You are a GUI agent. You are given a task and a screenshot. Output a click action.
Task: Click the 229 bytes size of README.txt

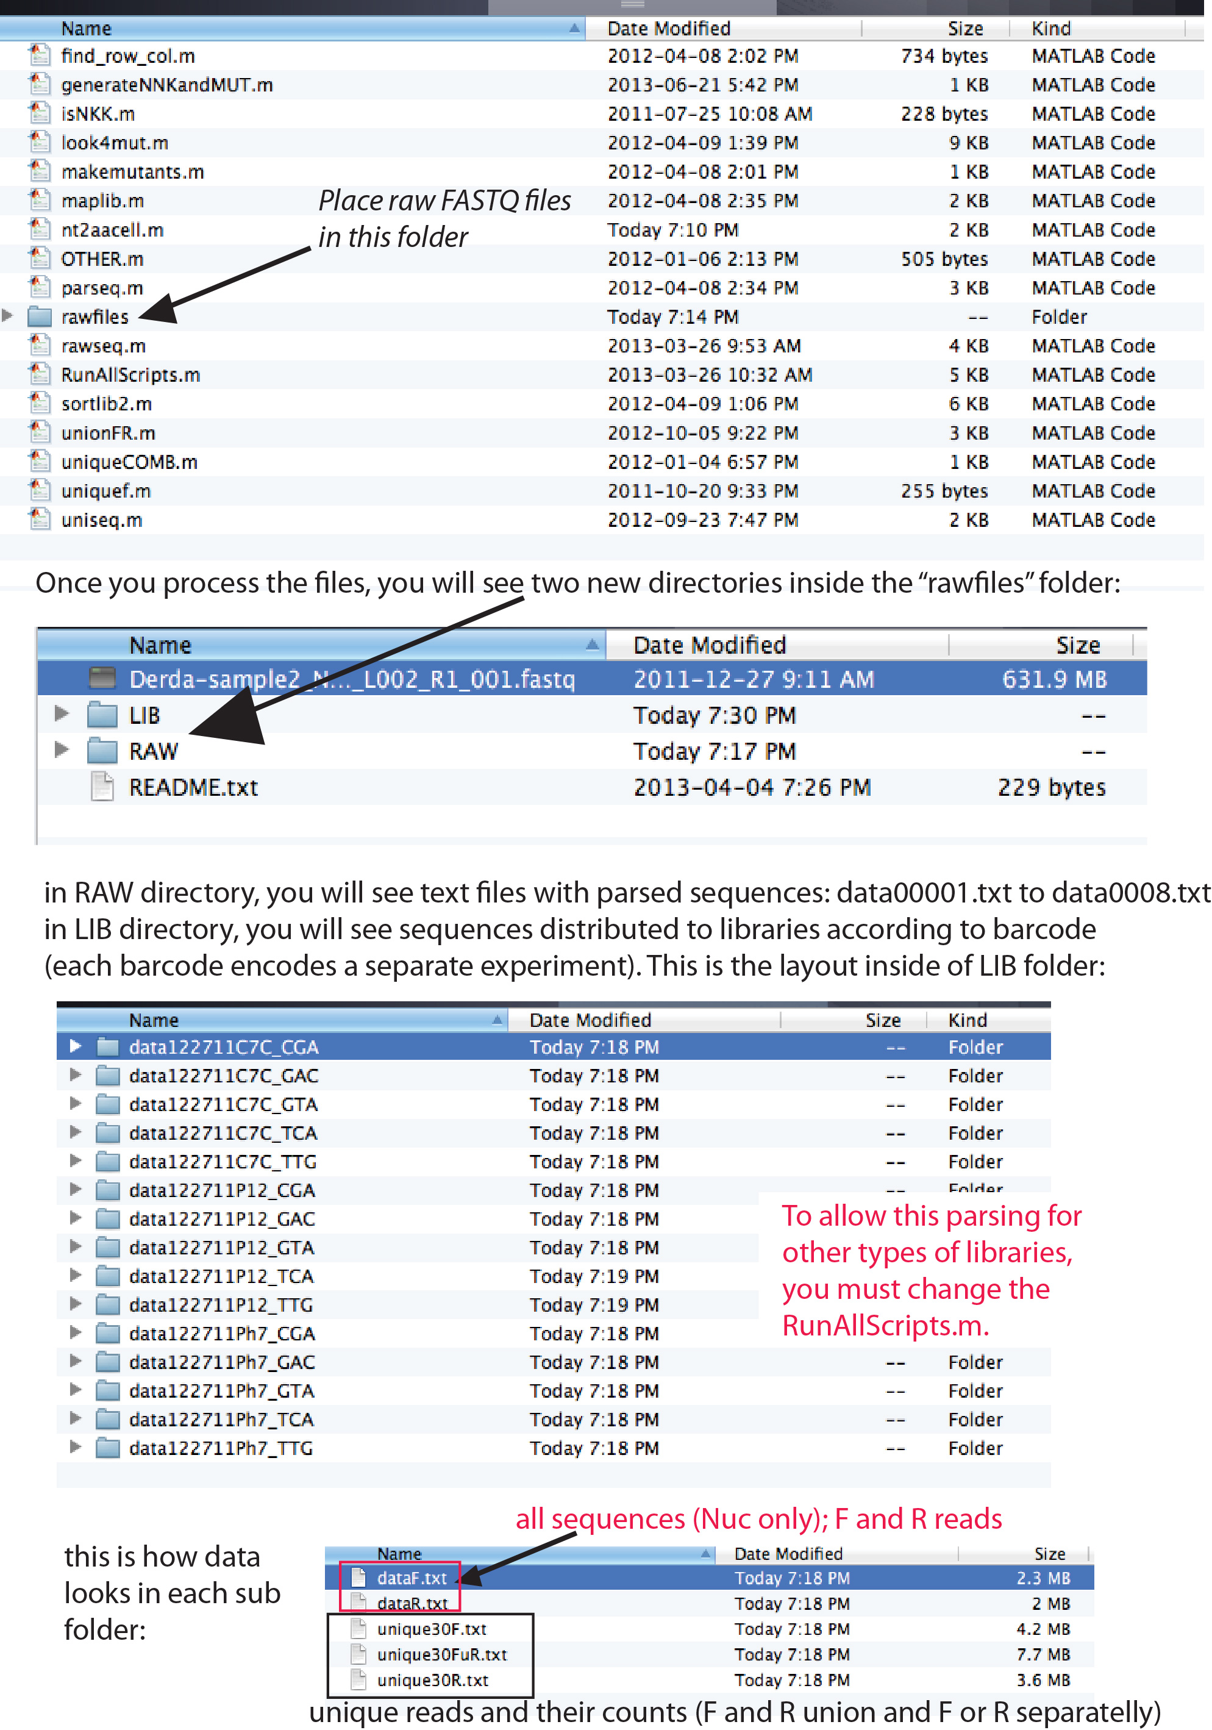1052,787
